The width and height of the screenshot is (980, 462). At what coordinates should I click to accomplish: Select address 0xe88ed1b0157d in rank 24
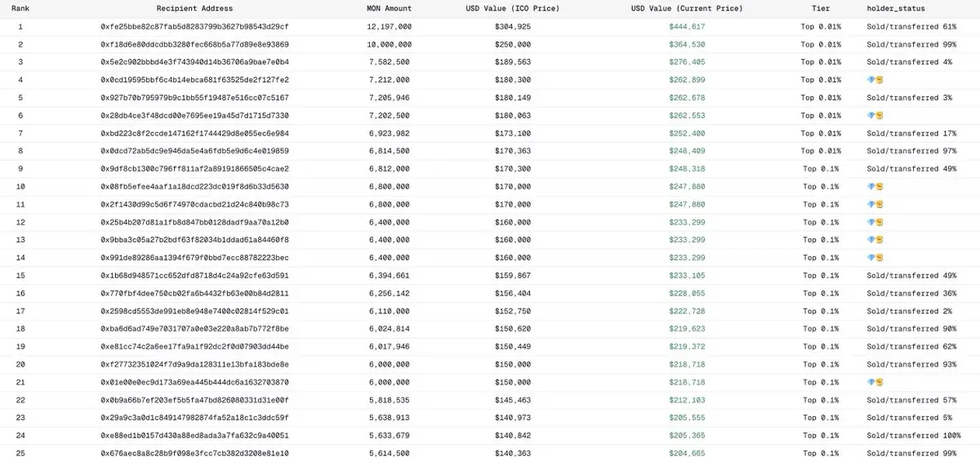click(x=194, y=436)
